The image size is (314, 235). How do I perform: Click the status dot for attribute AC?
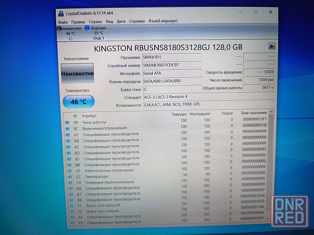click(68, 147)
